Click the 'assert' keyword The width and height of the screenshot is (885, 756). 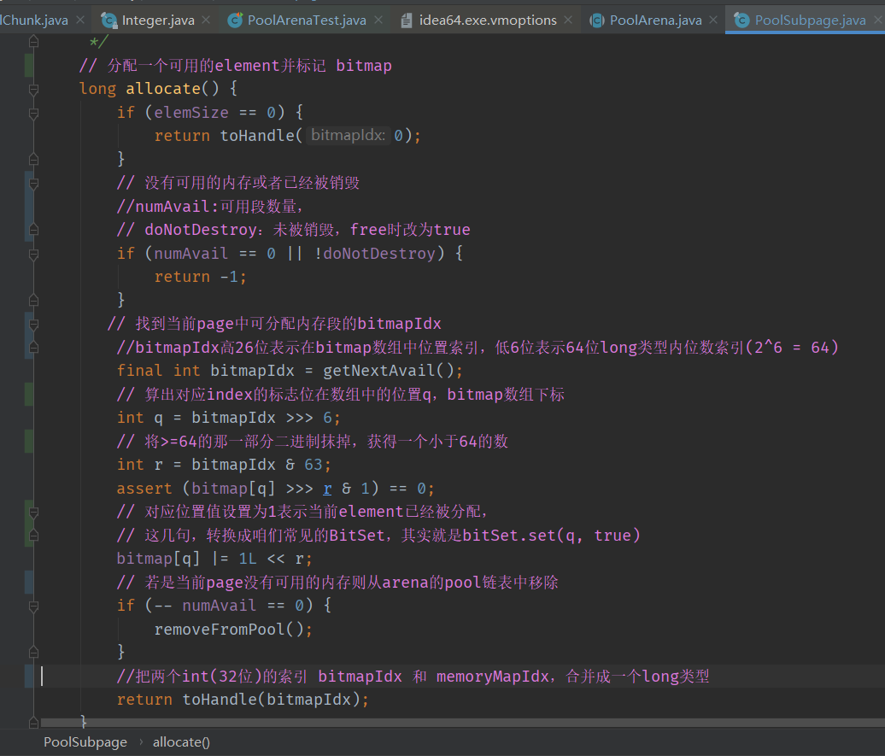(144, 489)
